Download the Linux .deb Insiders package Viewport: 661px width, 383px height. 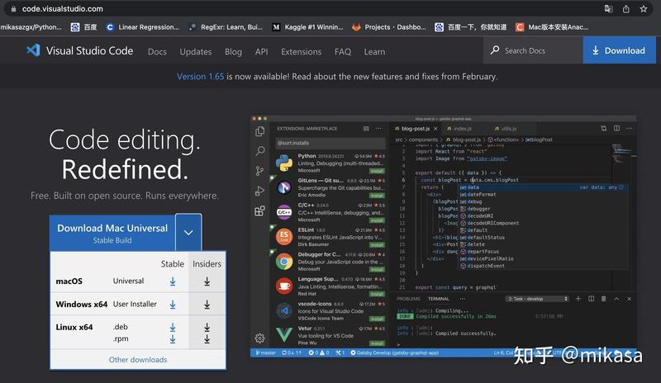[x=207, y=327]
